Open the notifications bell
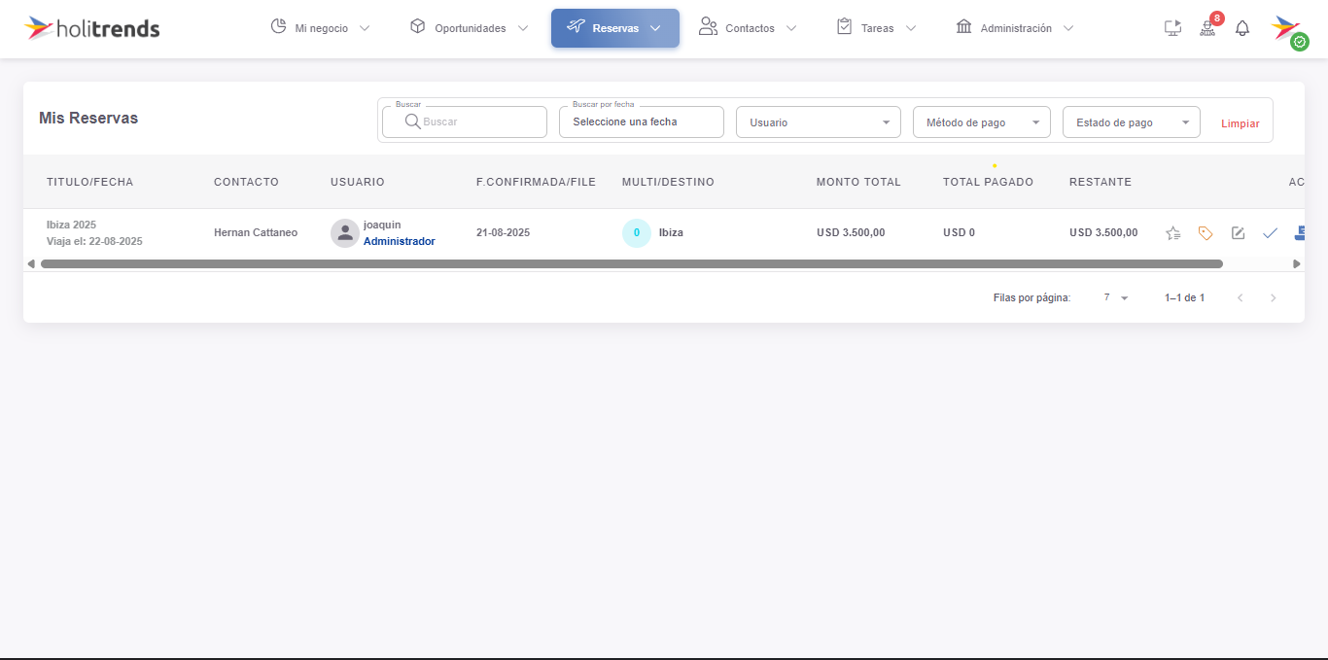 [x=1242, y=28]
